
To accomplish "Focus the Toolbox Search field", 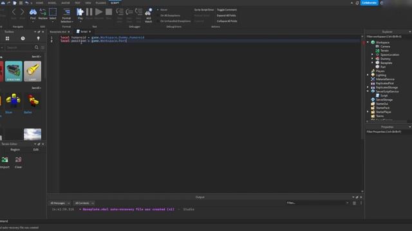I will click(20, 47).
